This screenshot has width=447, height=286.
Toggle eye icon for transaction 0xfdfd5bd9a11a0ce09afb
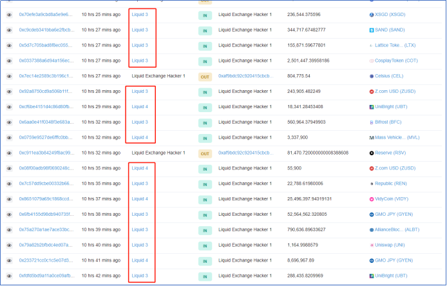tap(9, 276)
